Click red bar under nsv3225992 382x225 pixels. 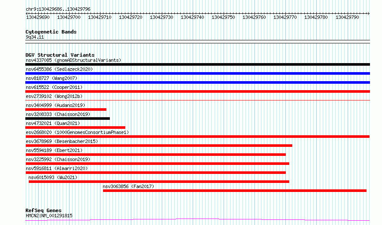tap(158, 164)
